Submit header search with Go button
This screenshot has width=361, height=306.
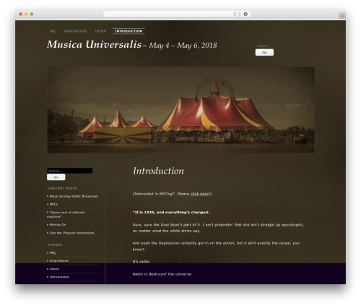[264, 52]
